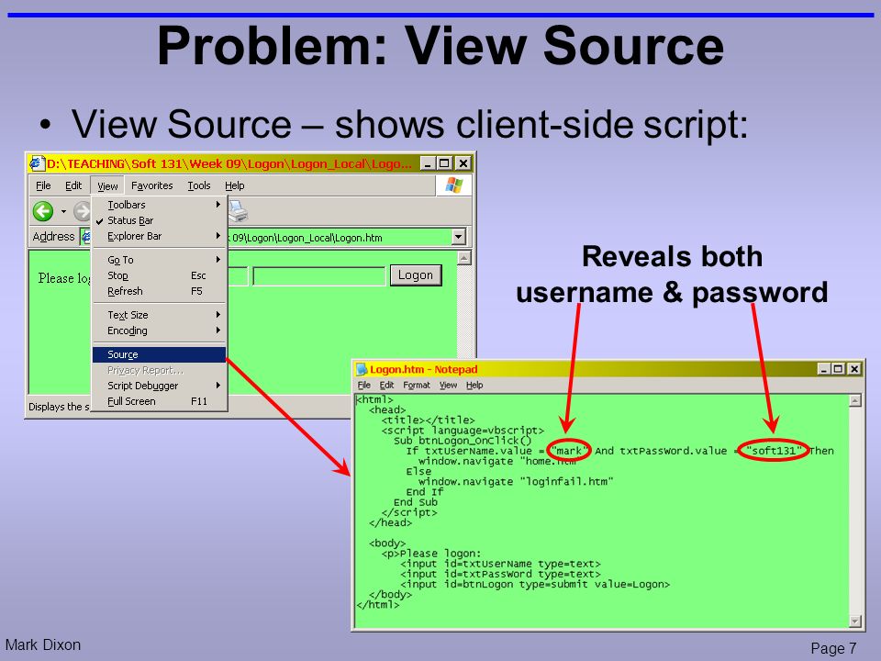Click the "End Sub" line in Notepad
Image resolution: width=881 pixels, height=661 pixels.
click(415, 502)
